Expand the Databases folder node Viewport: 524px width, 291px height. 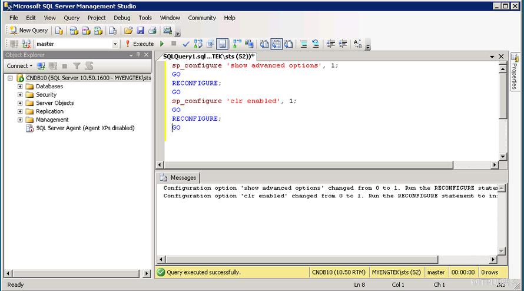(x=20, y=86)
